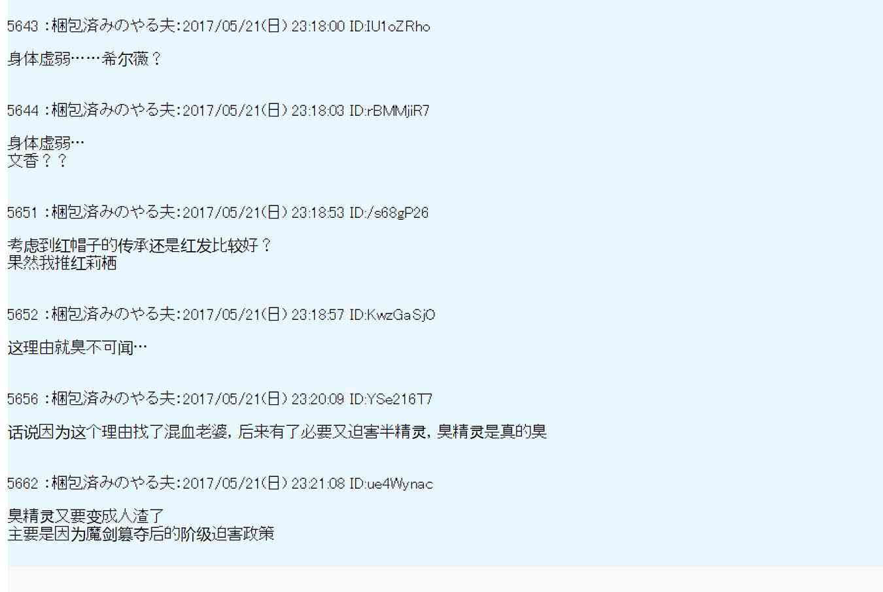The width and height of the screenshot is (883, 592).
Task: Click the line 臭精灵又要变成人渣了
Action: pyautogui.click(x=86, y=516)
